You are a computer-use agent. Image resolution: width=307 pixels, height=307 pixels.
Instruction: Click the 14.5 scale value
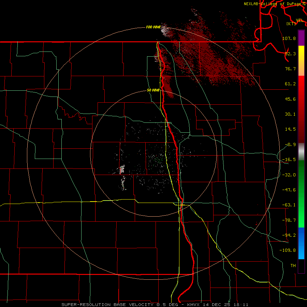(x=290, y=129)
